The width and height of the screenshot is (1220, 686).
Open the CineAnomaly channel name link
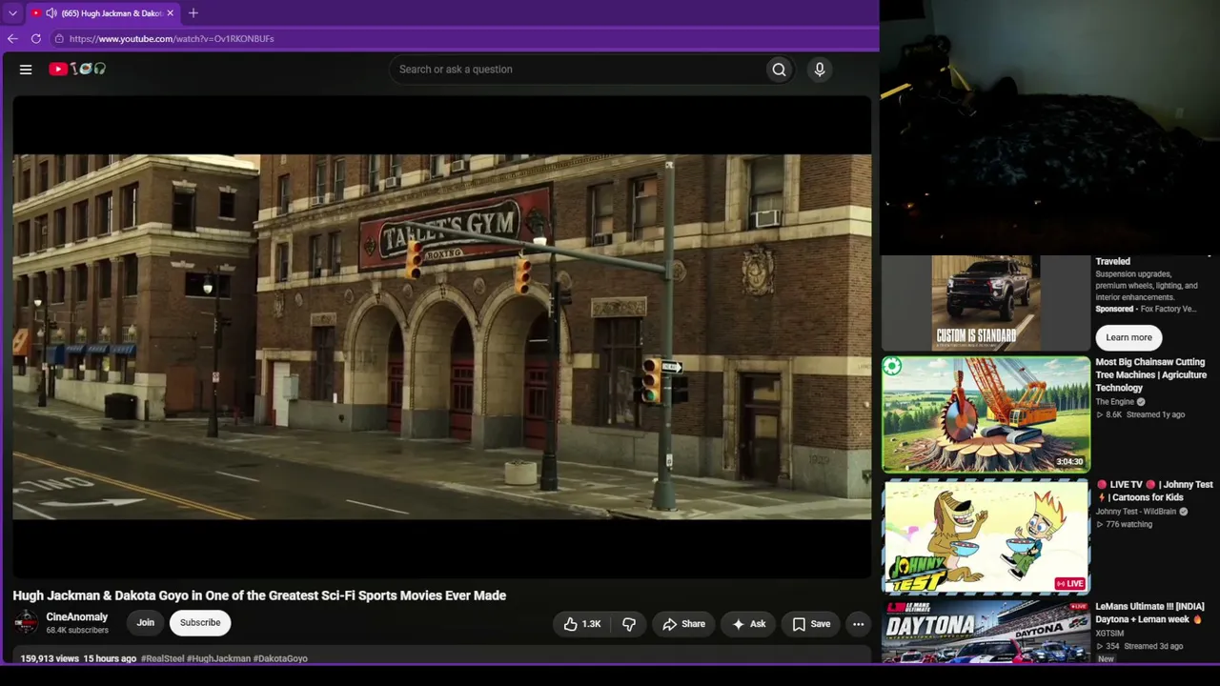pos(77,617)
